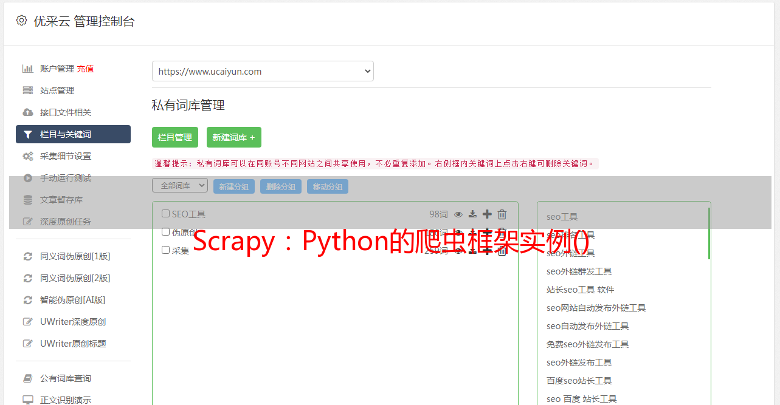This screenshot has width=780, height=405.
Task: Click the server icon for 站点管理
Action: point(28,90)
